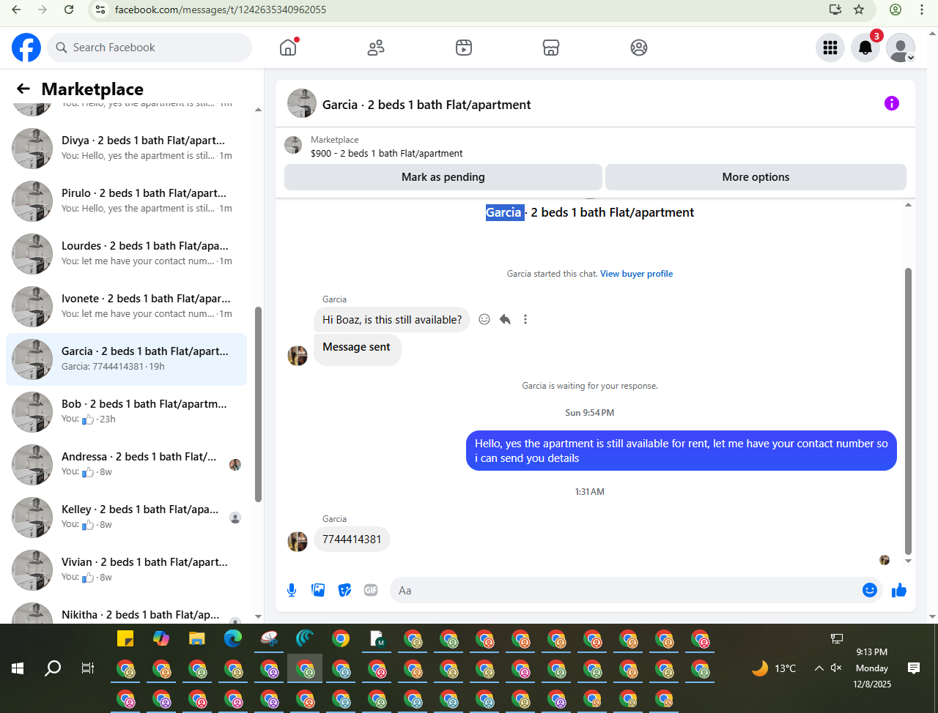Select the Garcia conversation in list

coord(126,359)
